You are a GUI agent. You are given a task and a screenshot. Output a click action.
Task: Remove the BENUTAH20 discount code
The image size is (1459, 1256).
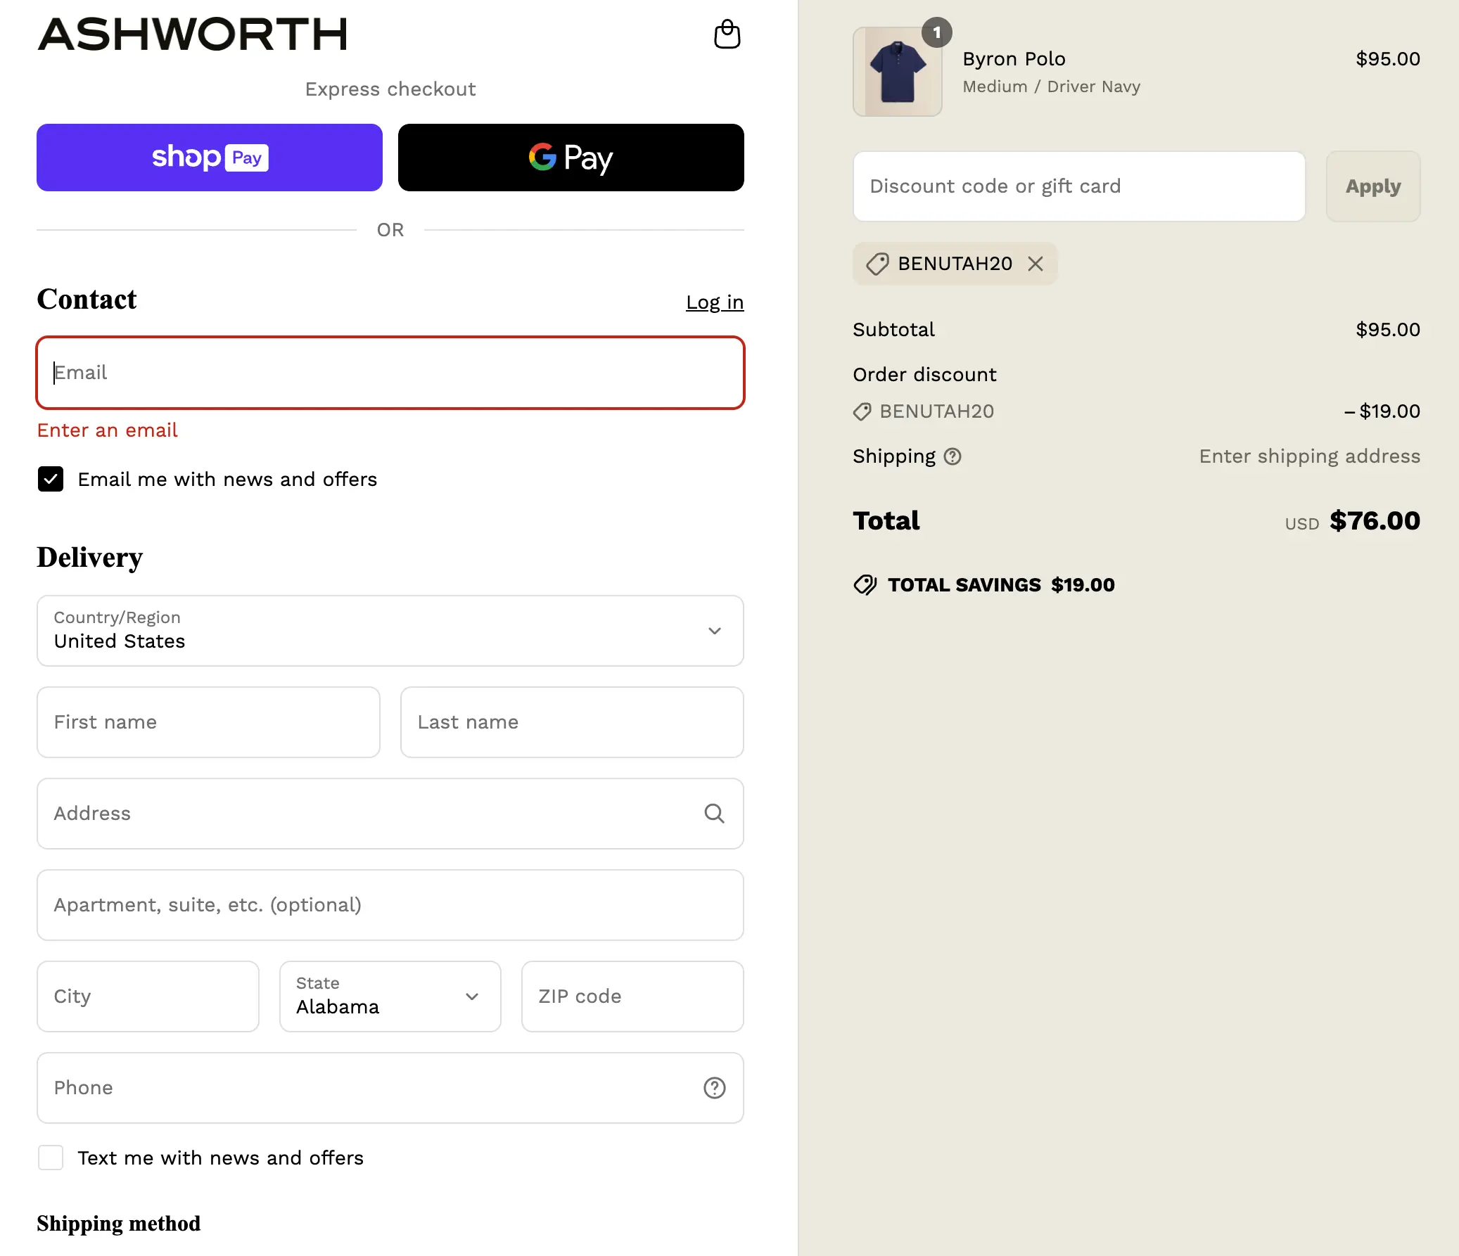pyautogui.click(x=1035, y=263)
